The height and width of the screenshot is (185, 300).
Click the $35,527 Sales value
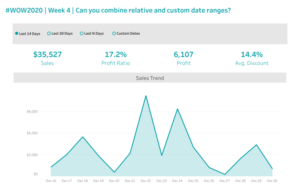click(x=47, y=55)
